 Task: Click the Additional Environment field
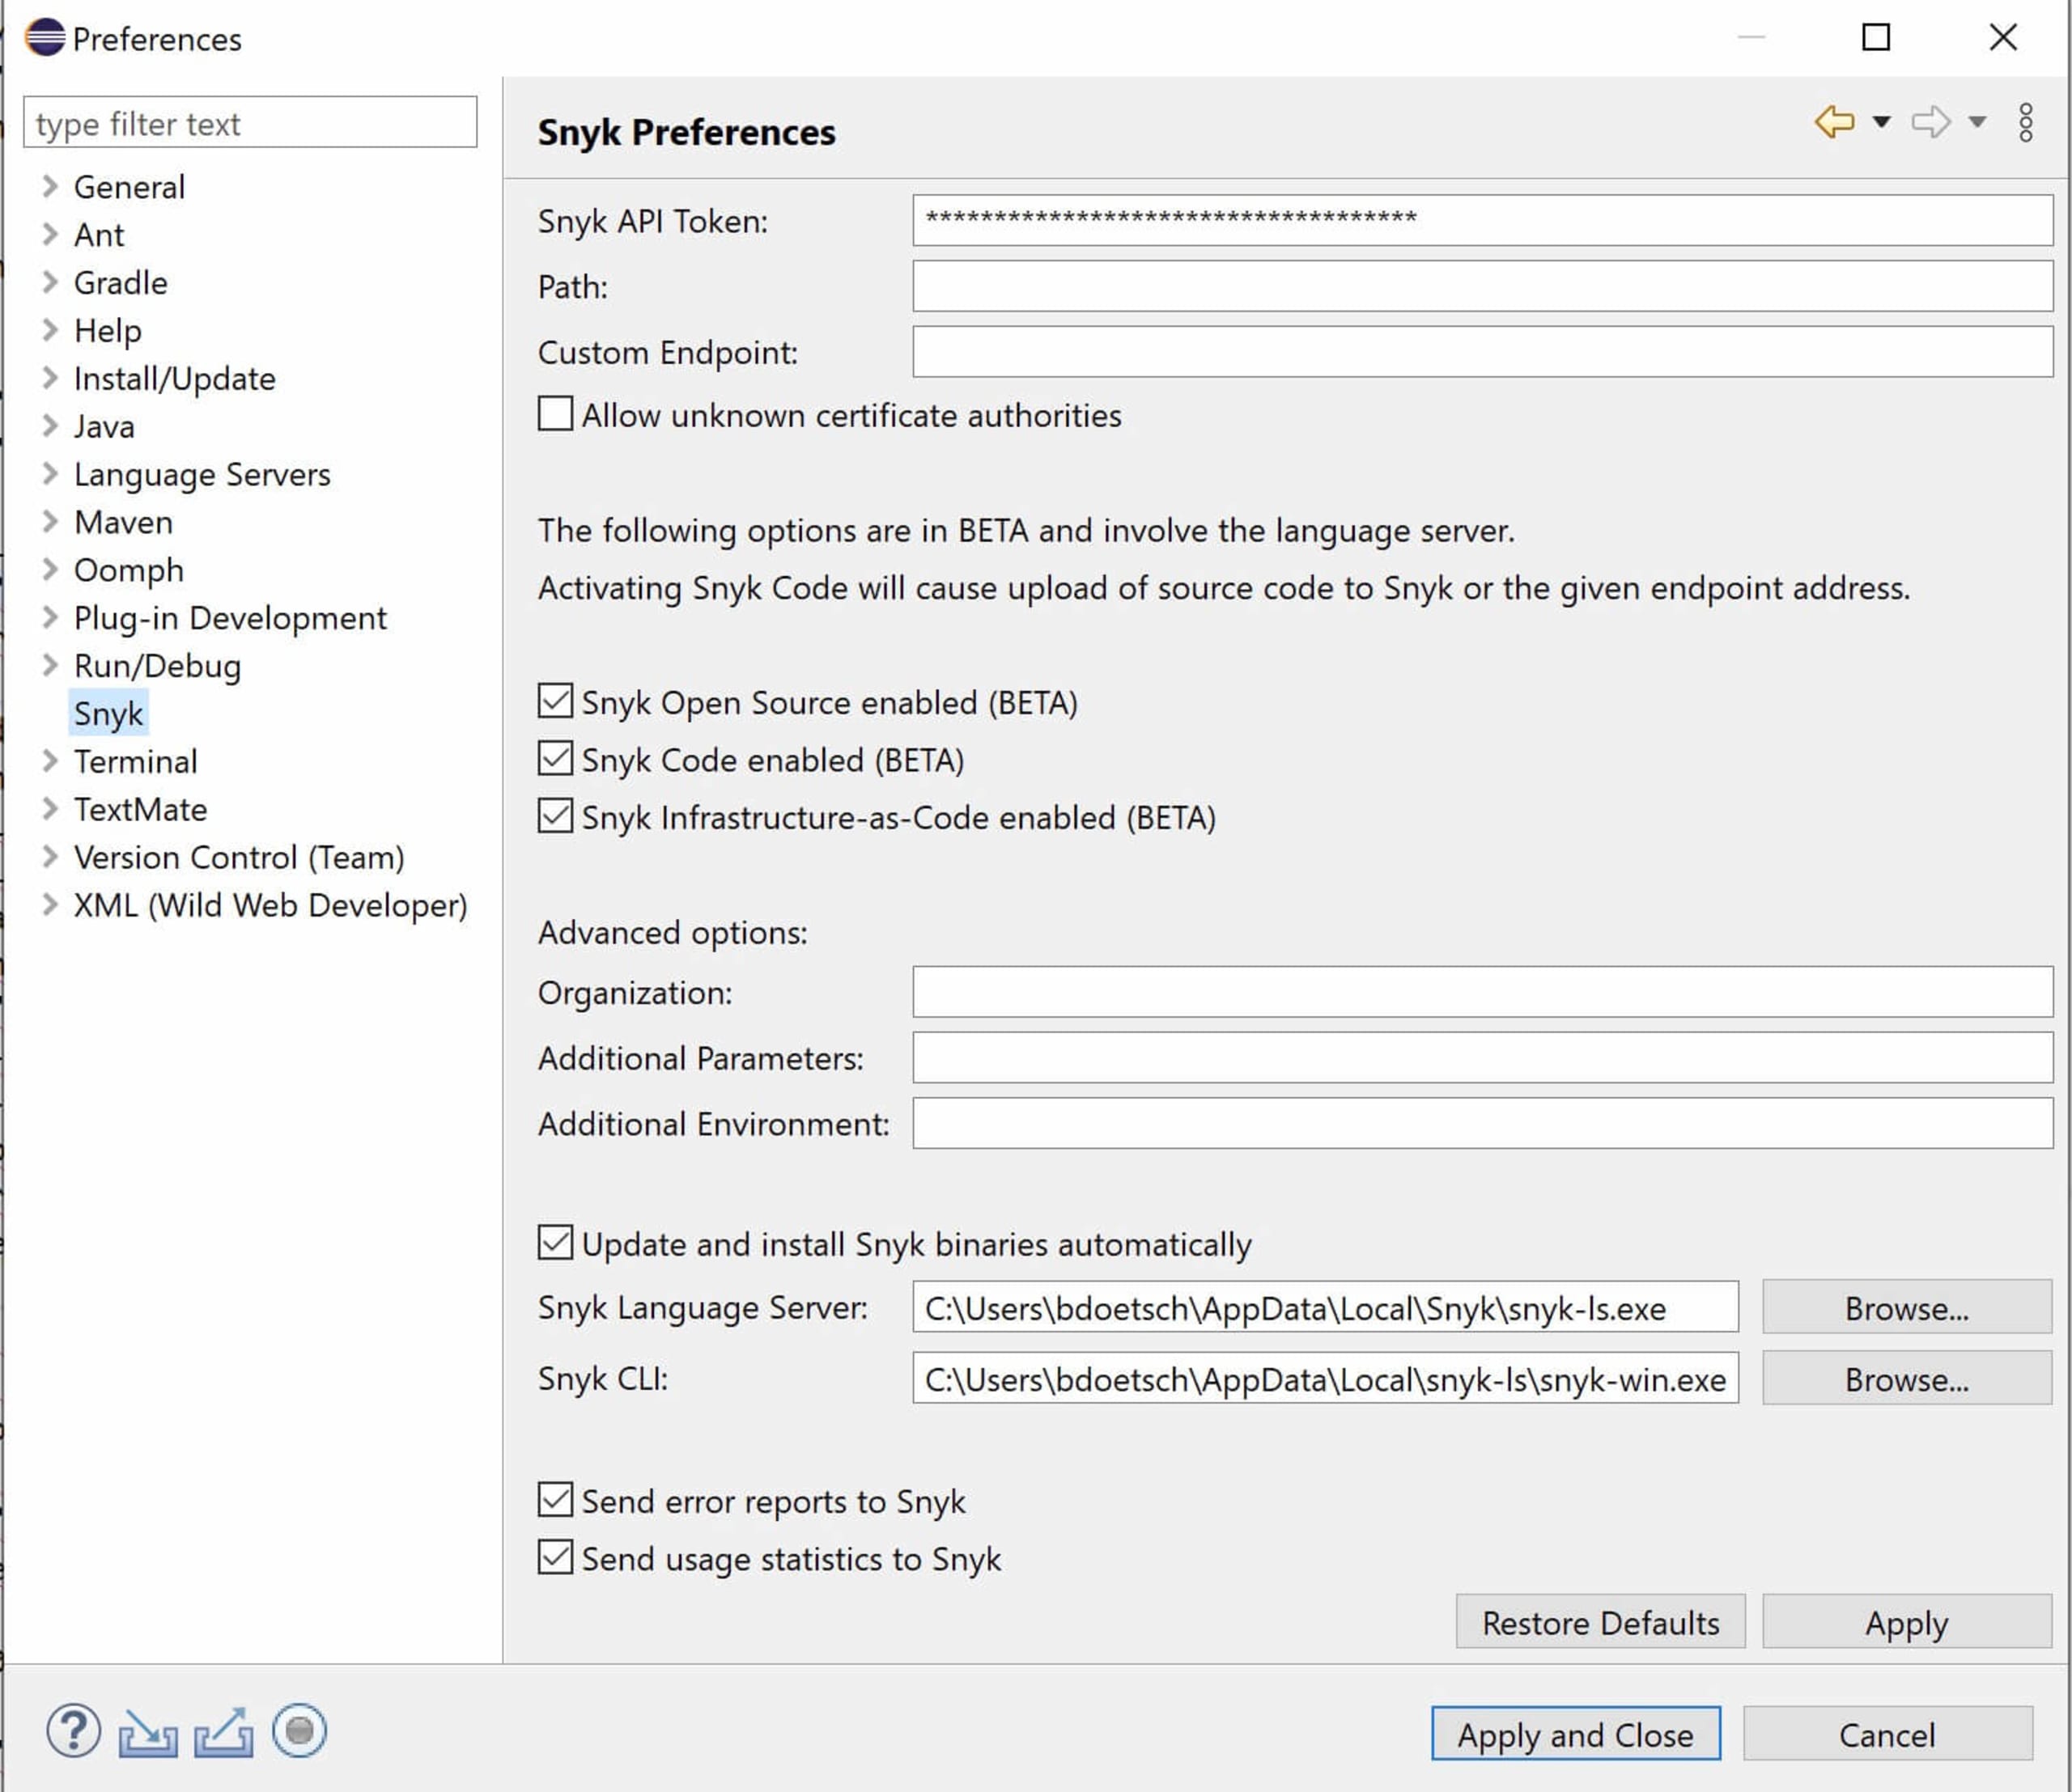point(1483,1122)
